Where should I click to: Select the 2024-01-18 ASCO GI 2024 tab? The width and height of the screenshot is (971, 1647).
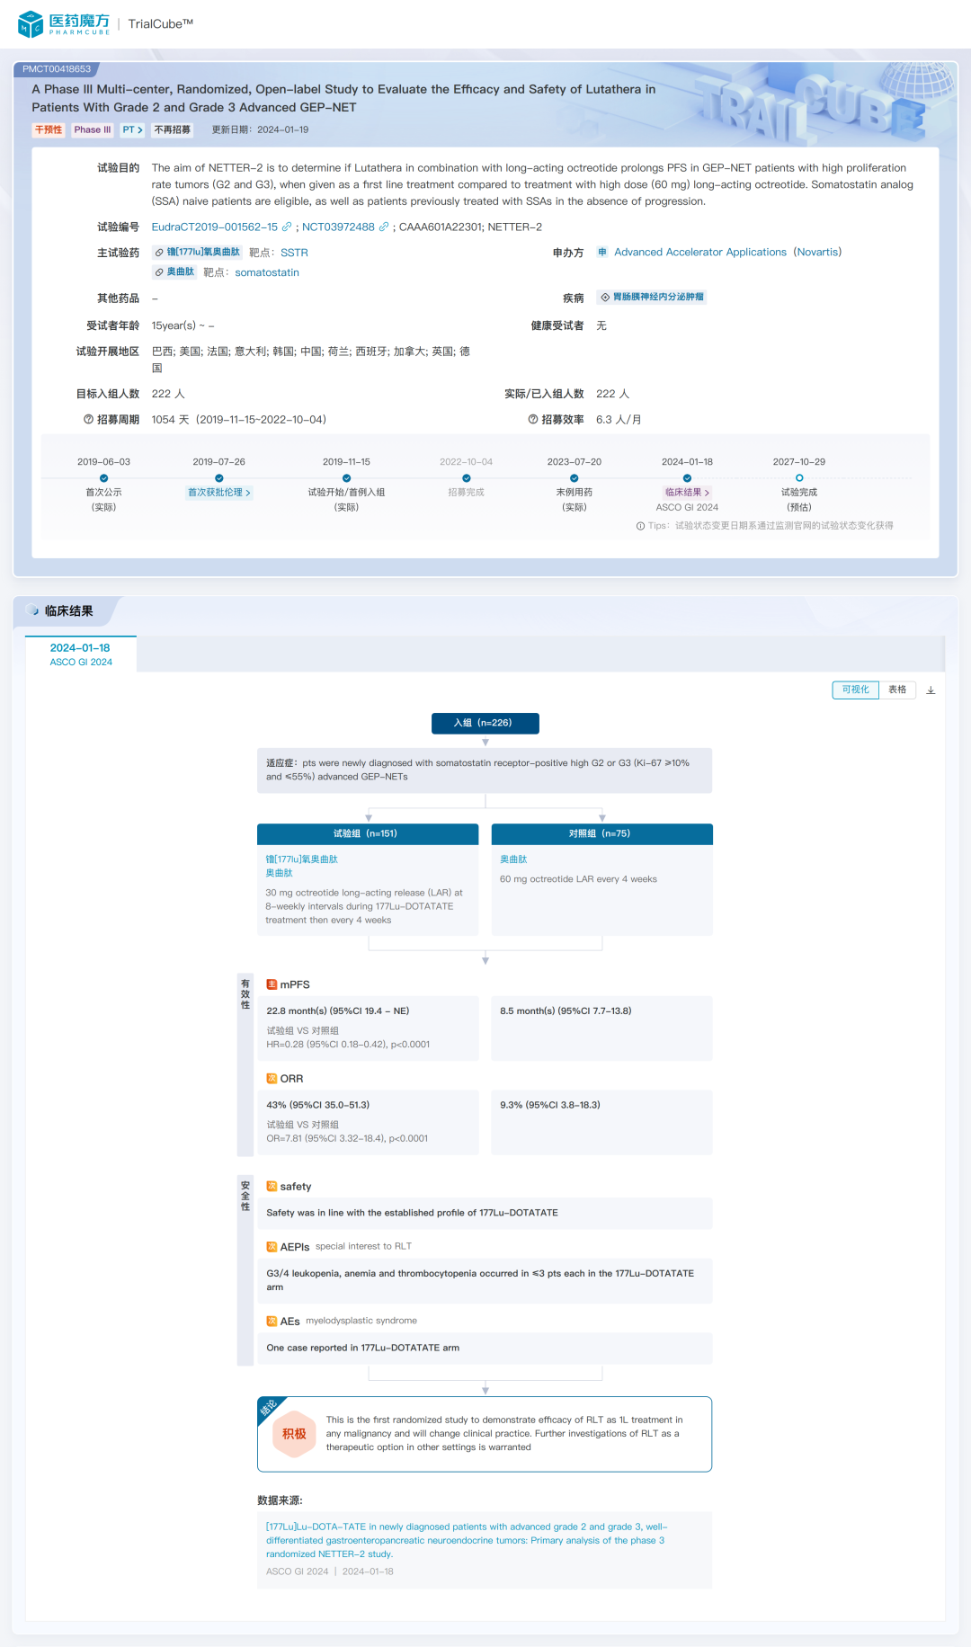pos(81,654)
